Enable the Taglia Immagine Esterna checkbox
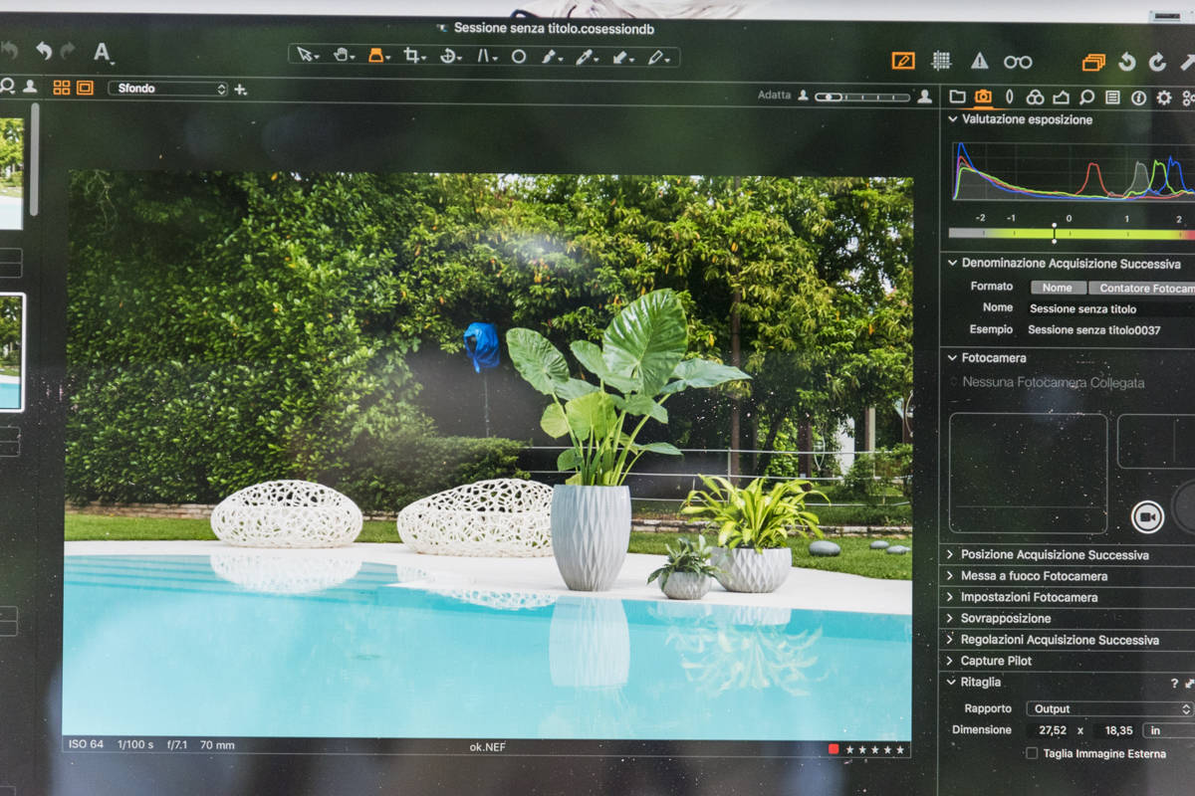This screenshot has height=796, width=1195. tap(1031, 753)
